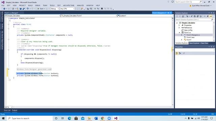The height and width of the screenshot is (121, 216).
Task: Switch Properties panel to Categorized view
Action: (x=177, y=53)
